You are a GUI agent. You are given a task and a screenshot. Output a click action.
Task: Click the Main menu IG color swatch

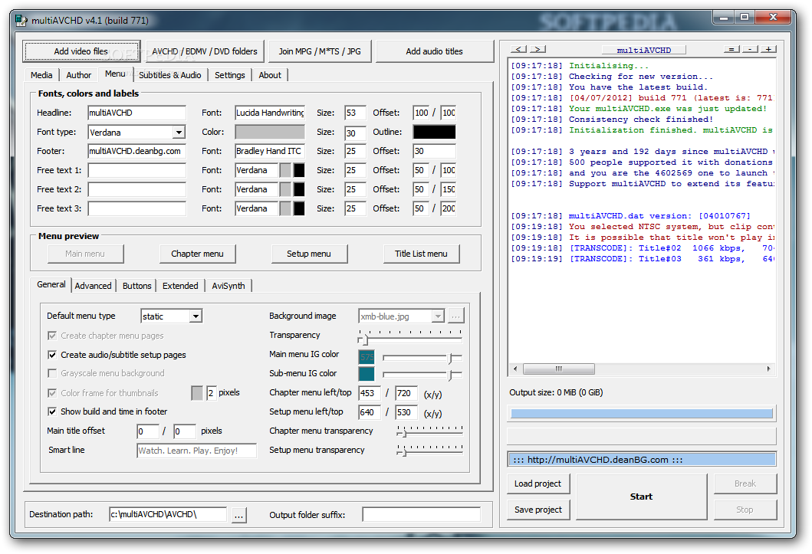pos(366,357)
